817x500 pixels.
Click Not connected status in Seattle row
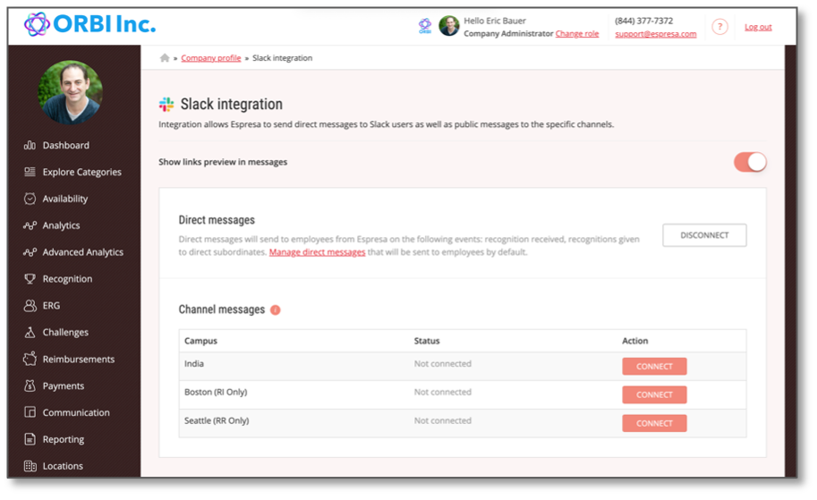click(x=443, y=420)
